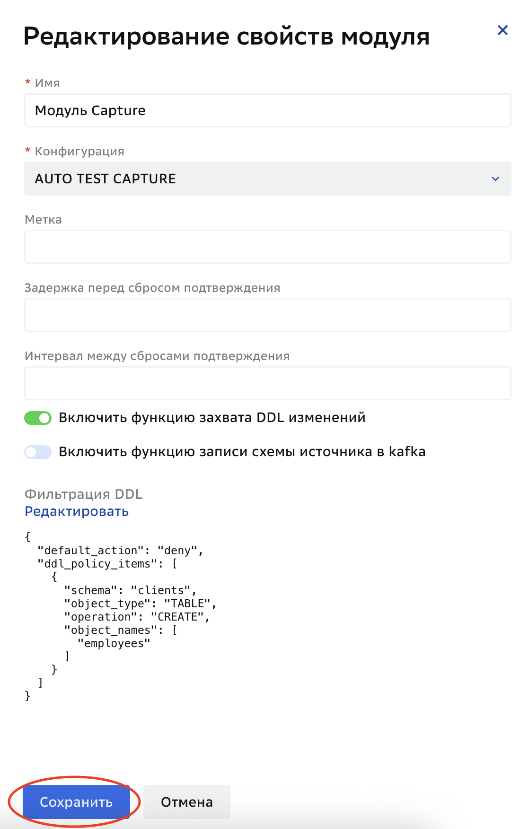Screen dimensions: 529x829
Task: Open the Редактировать link for DDL filtering
Action: pos(77,512)
